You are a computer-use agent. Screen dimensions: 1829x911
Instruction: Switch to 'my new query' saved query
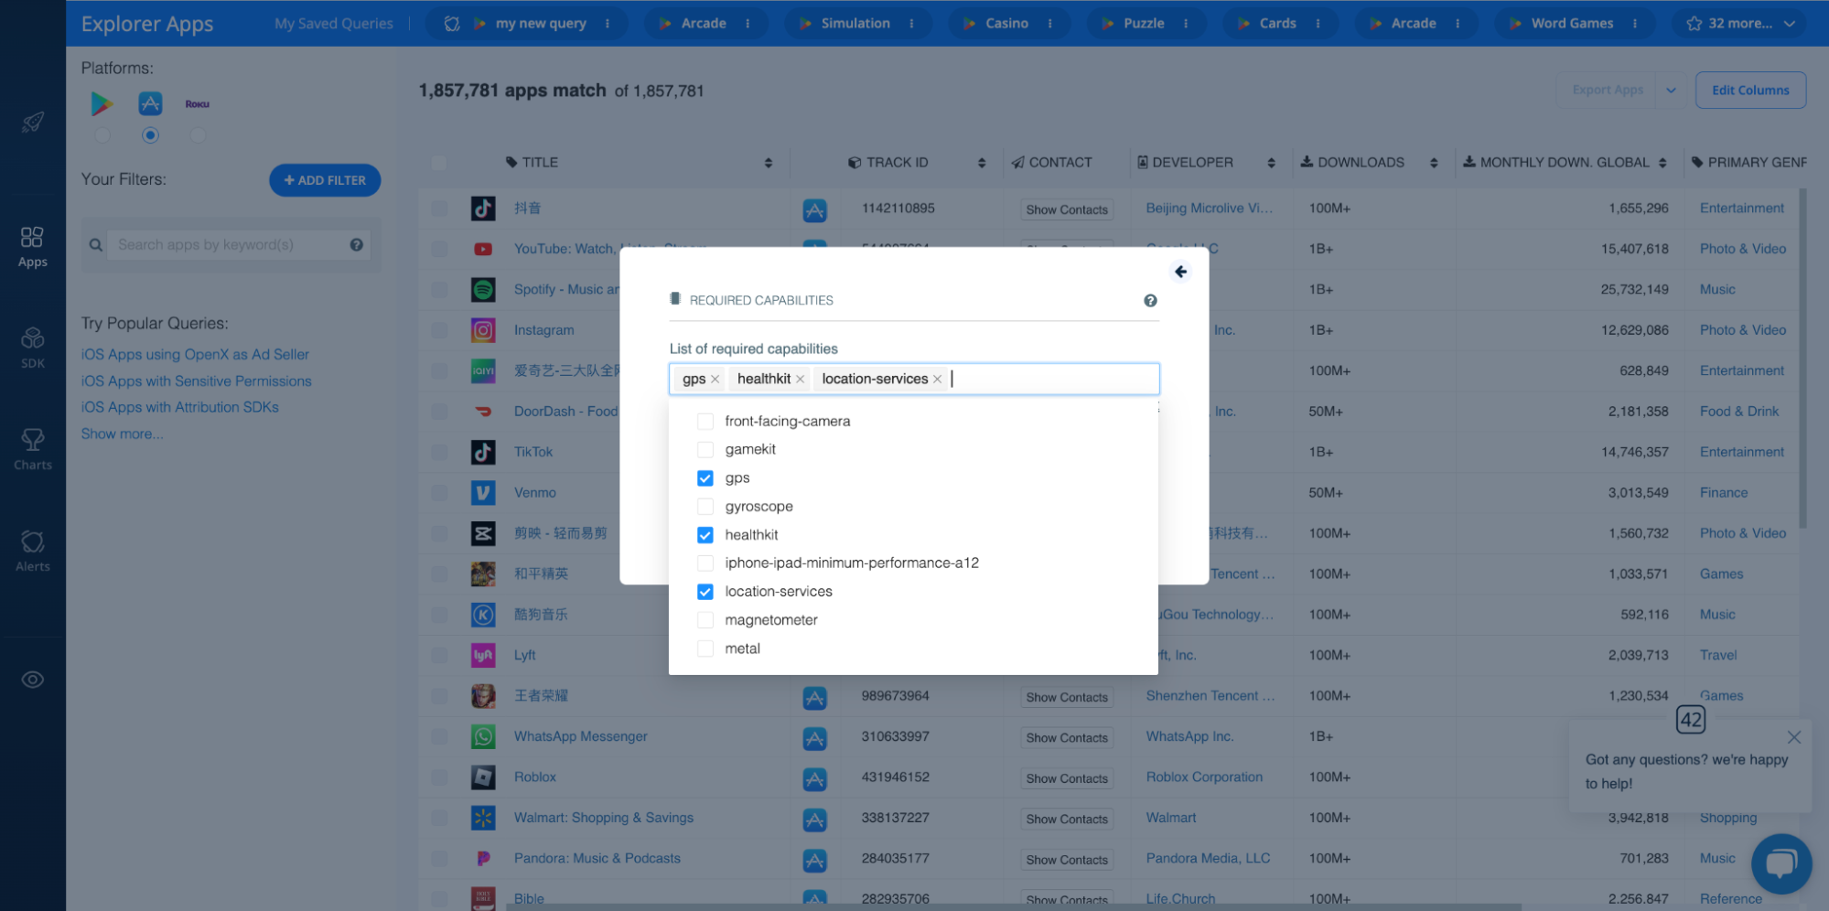[x=541, y=24]
